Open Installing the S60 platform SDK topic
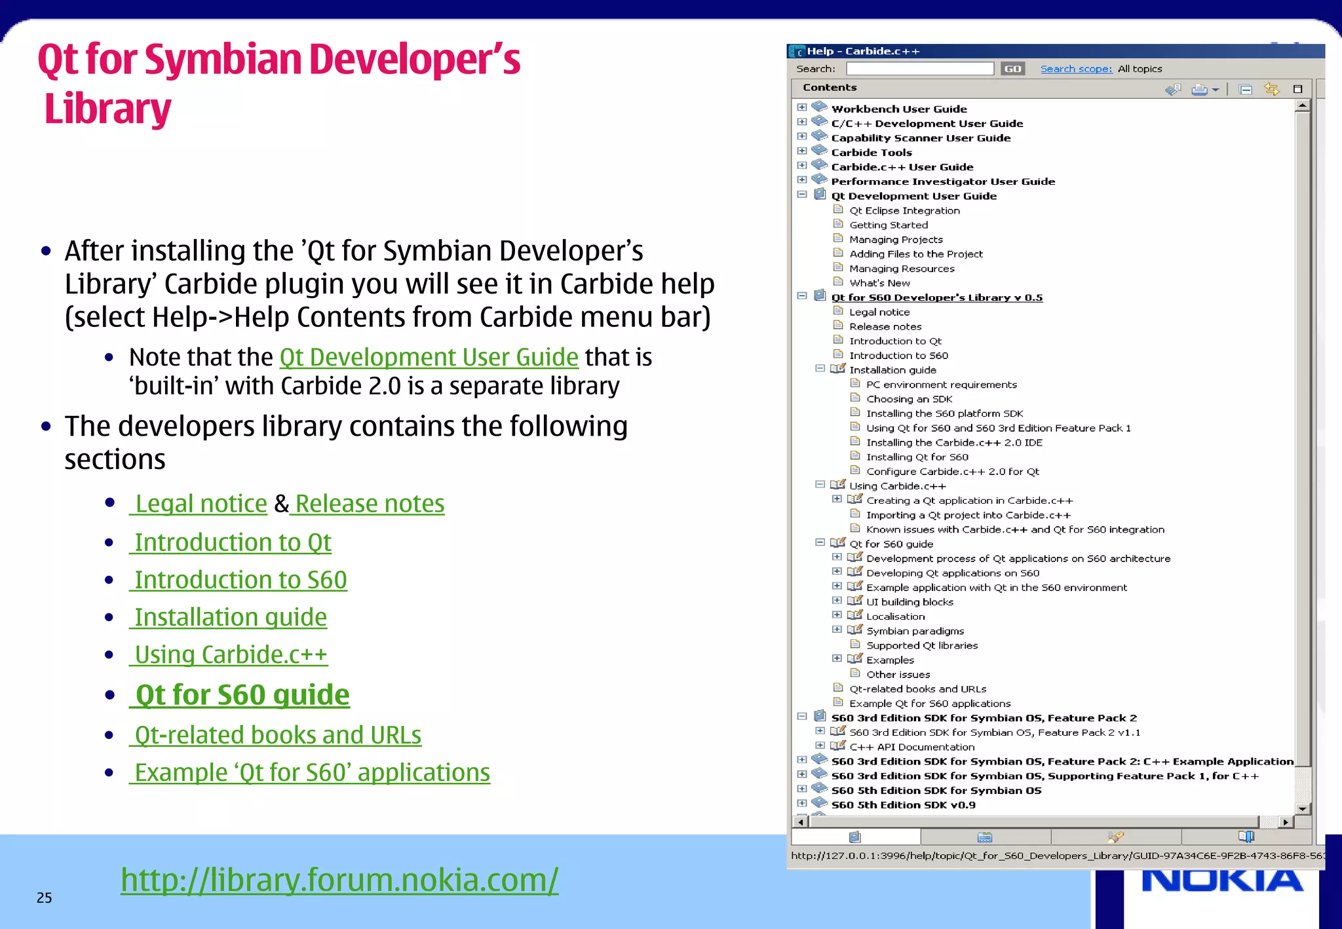This screenshot has width=1342, height=929. pos(945,413)
